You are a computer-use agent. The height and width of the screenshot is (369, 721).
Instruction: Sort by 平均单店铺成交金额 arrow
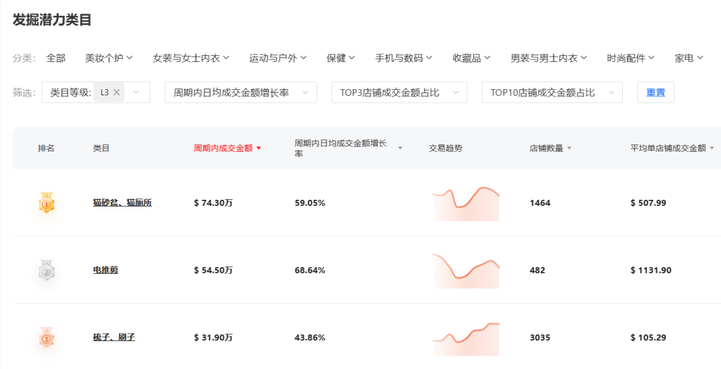coord(712,149)
